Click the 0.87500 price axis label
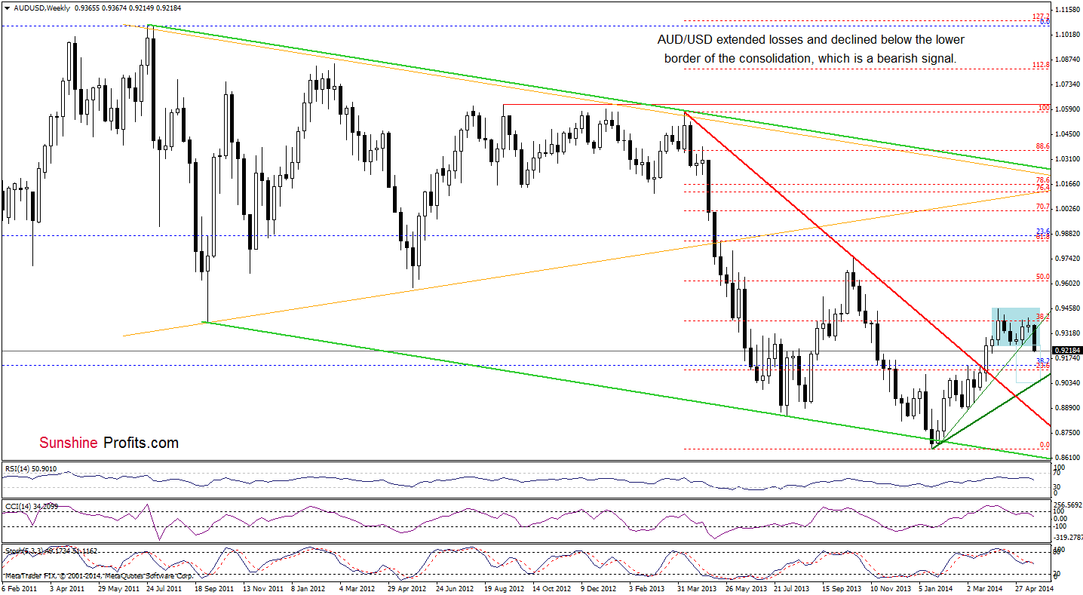The image size is (1083, 595). (x=1066, y=433)
